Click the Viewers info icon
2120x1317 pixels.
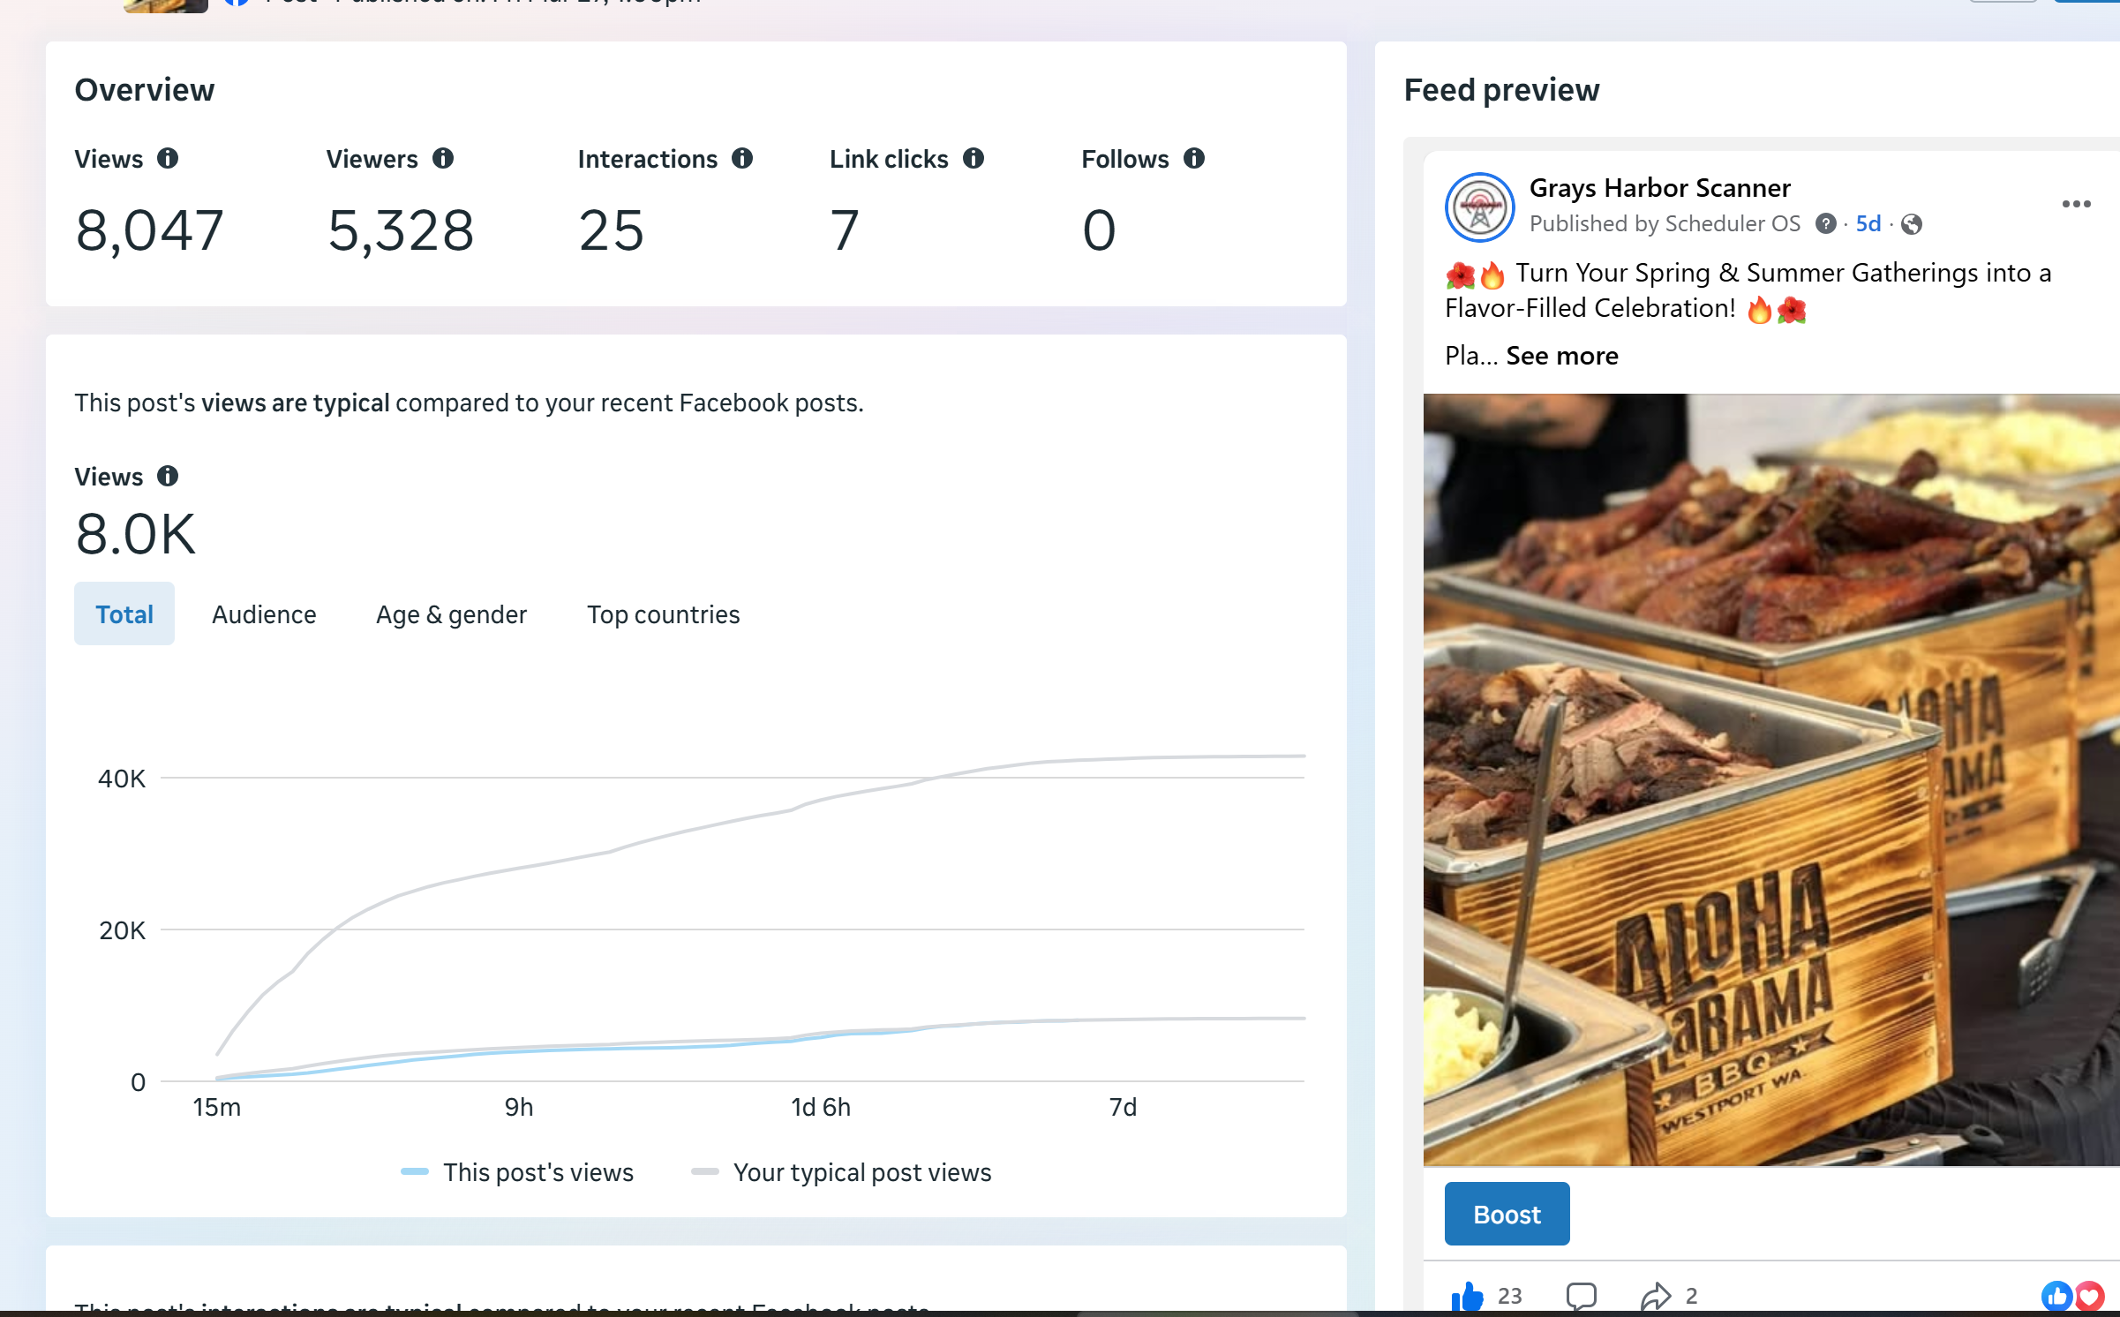[443, 159]
